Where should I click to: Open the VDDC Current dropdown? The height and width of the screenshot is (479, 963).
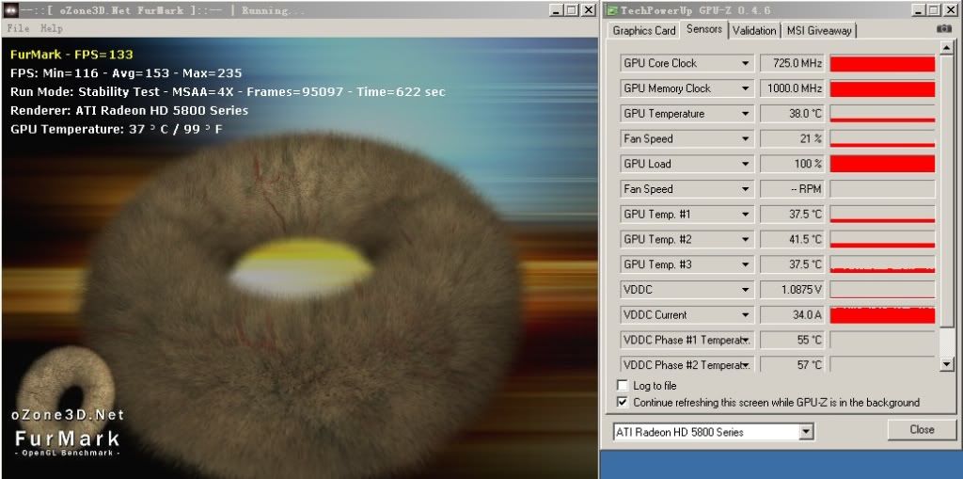click(745, 315)
